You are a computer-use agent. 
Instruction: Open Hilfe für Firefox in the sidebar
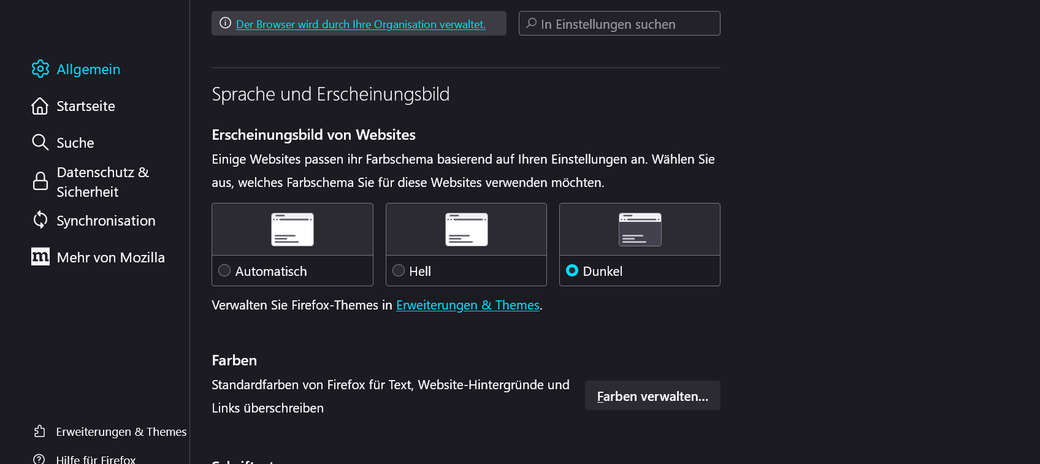click(96, 459)
